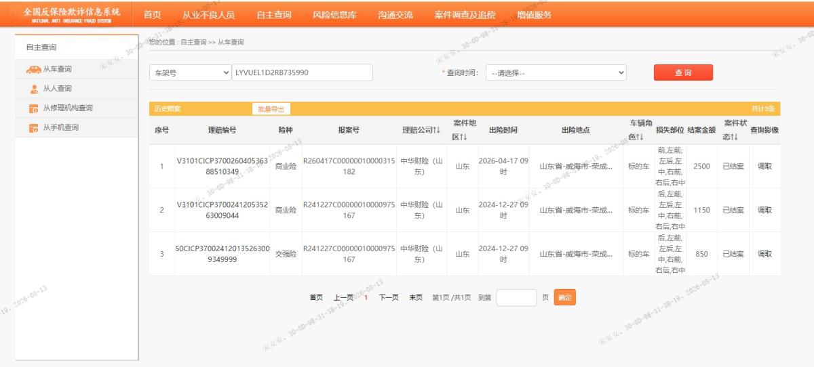Click the 全国反保险欺诈信息系统 logo
The width and height of the screenshot is (814, 367).
72,15
